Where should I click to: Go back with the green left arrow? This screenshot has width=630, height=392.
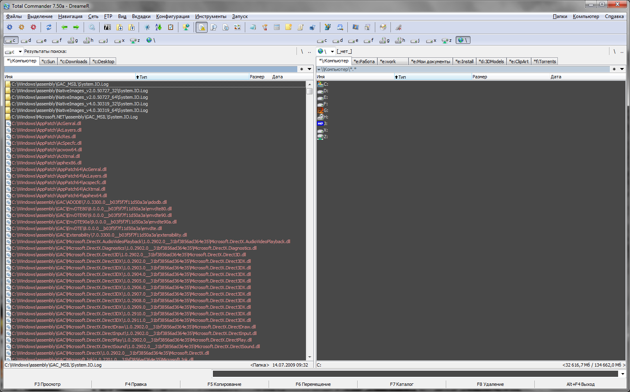[x=64, y=27]
